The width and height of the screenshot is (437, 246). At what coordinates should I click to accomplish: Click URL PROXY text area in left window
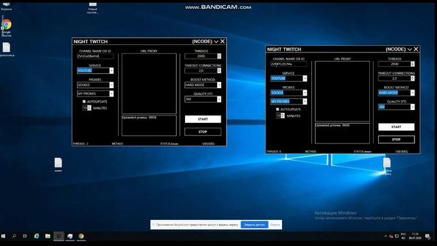149,83
